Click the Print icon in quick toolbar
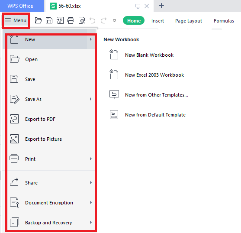Viewport: 241px width, 233px height. click(x=71, y=20)
